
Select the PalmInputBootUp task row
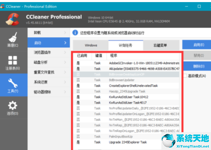(x=117, y=137)
